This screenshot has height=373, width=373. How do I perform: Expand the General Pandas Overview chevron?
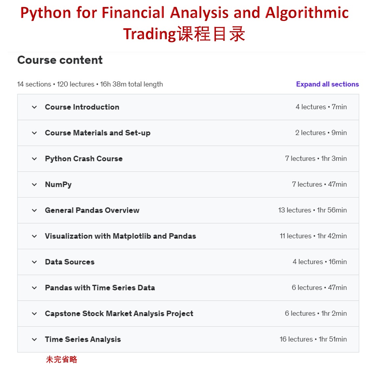click(x=34, y=210)
